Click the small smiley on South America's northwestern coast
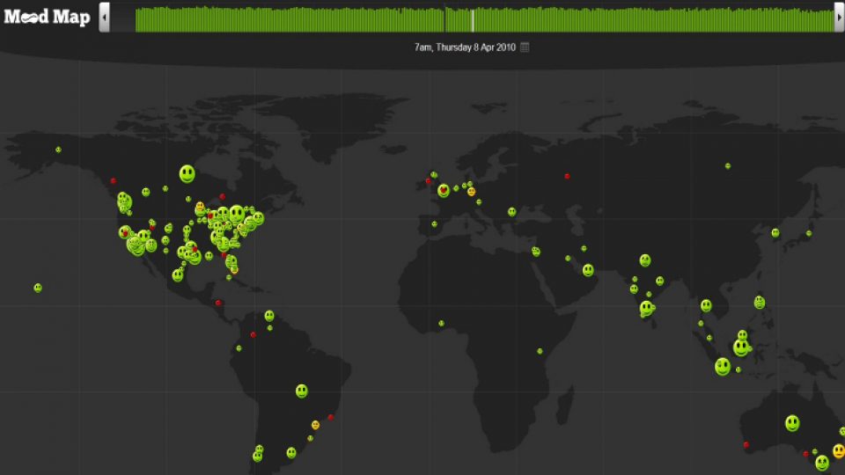Image resolution: width=845 pixels, height=475 pixels. coord(239,348)
